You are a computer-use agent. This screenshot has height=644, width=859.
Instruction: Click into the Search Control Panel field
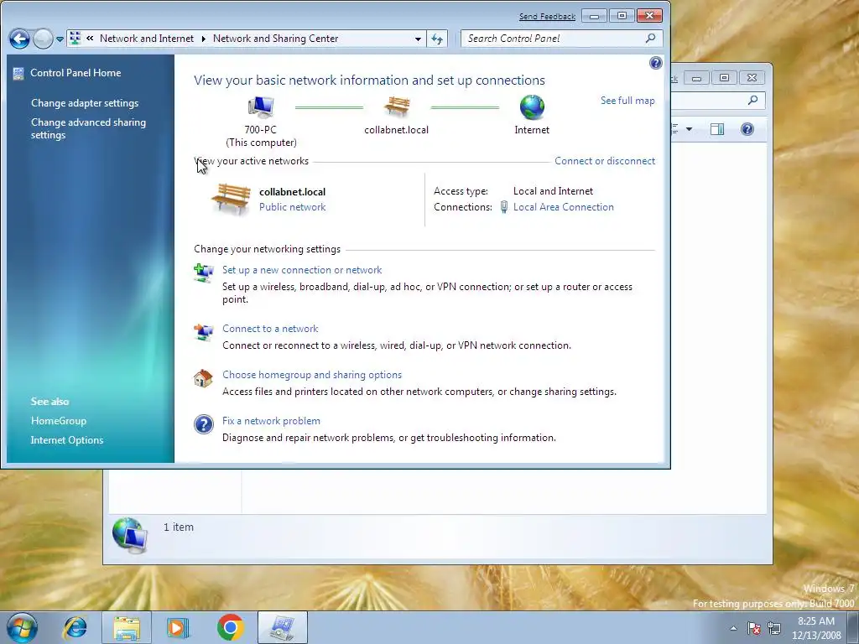pyautogui.click(x=561, y=39)
